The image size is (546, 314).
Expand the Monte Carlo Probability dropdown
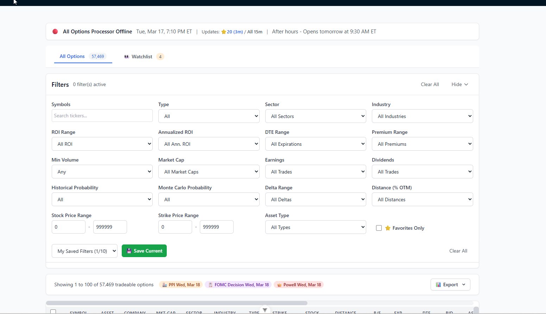pyautogui.click(x=209, y=199)
